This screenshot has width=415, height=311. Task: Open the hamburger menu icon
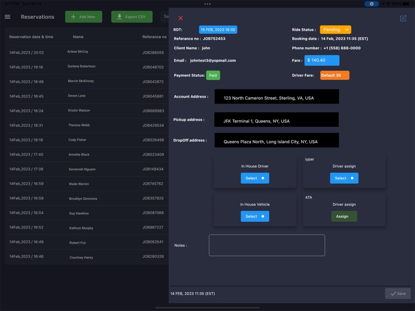7,17
